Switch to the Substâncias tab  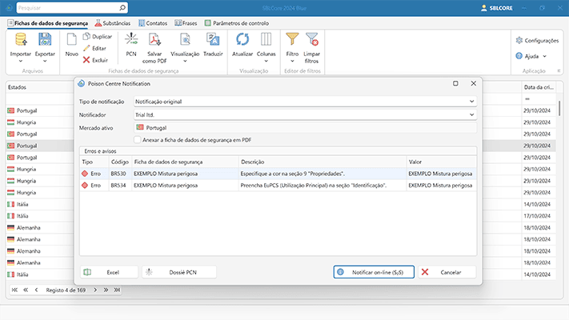pos(116,23)
